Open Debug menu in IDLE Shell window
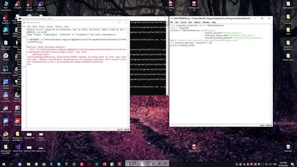This screenshot has height=167, width=297. pyautogui.click(x=41, y=26)
